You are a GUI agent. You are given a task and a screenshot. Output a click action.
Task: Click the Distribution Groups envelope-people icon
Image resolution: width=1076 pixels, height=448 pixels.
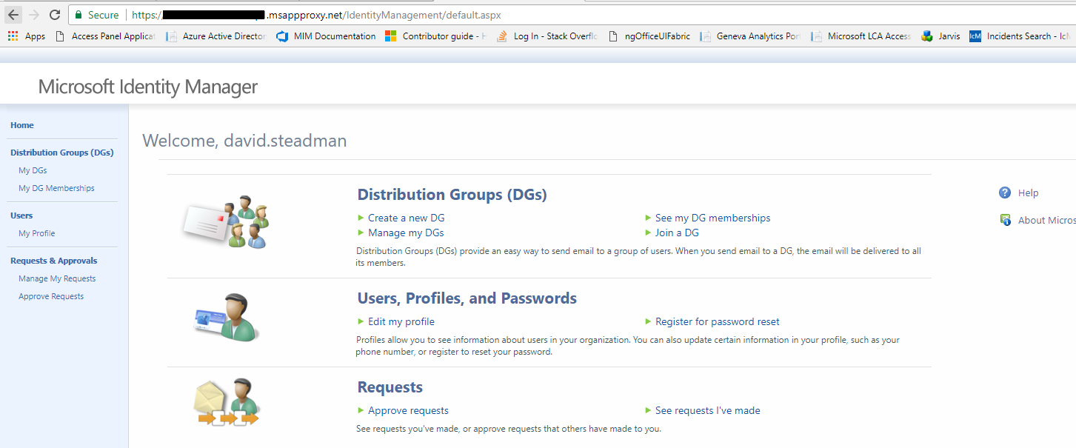(227, 222)
